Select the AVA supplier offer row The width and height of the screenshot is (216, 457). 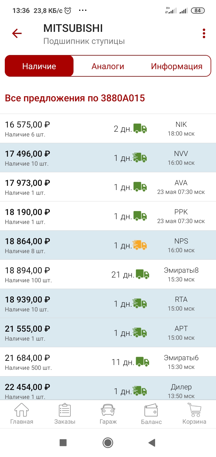tap(108, 187)
